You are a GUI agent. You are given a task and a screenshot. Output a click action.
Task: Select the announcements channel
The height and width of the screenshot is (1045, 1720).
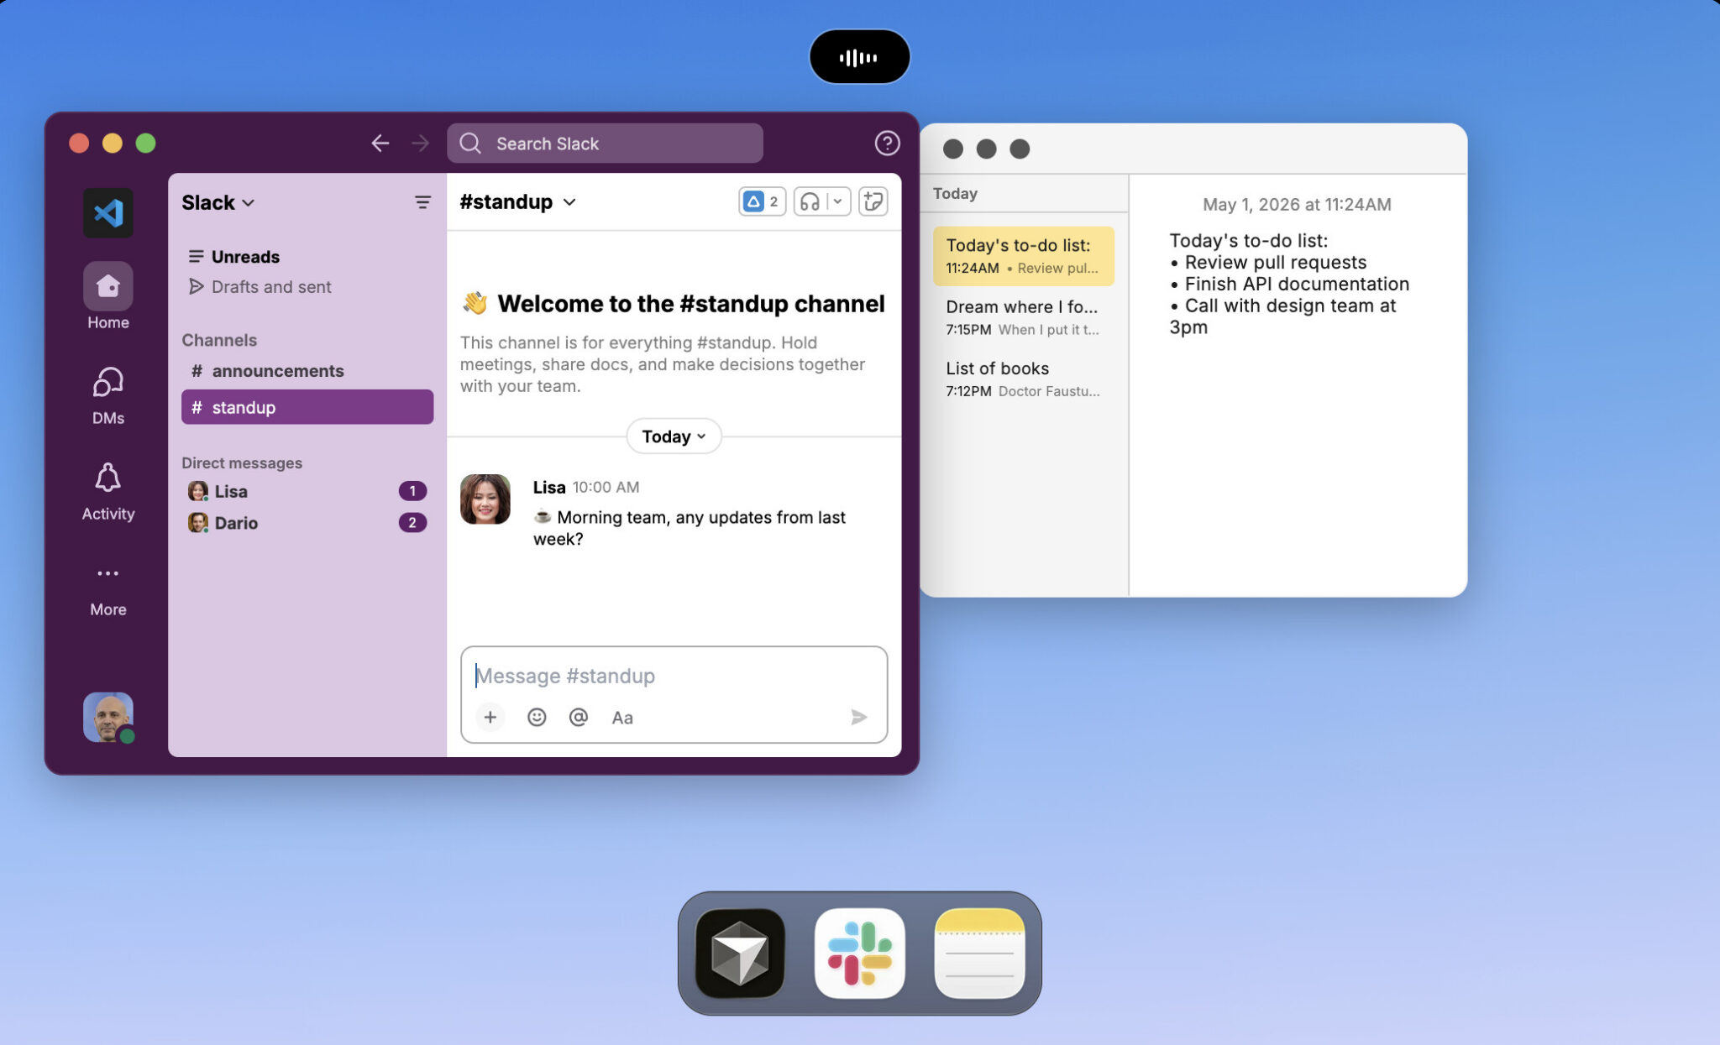pos(307,371)
